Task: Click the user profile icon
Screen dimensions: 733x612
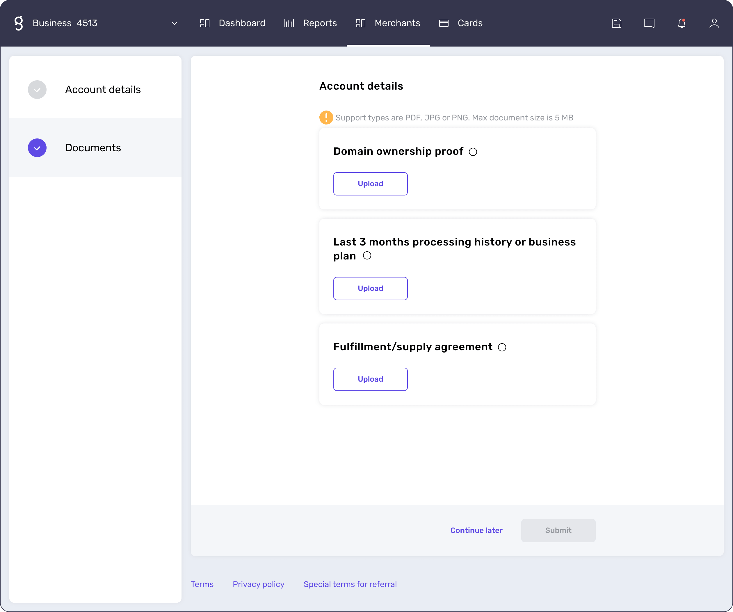Action: (714, 23)
